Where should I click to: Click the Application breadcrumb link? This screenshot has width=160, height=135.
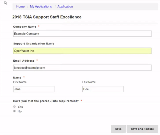65,6
